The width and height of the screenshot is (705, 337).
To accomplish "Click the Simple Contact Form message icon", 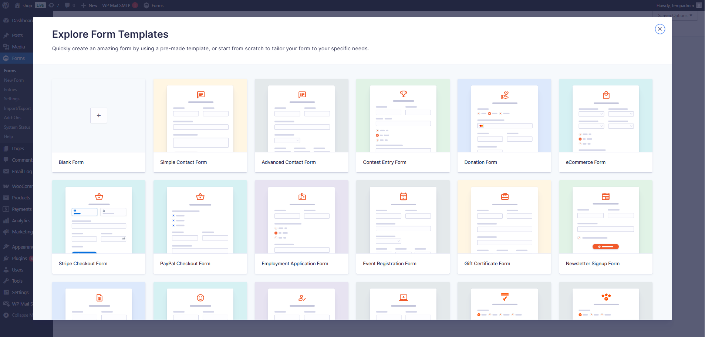I will pos(201,95).
